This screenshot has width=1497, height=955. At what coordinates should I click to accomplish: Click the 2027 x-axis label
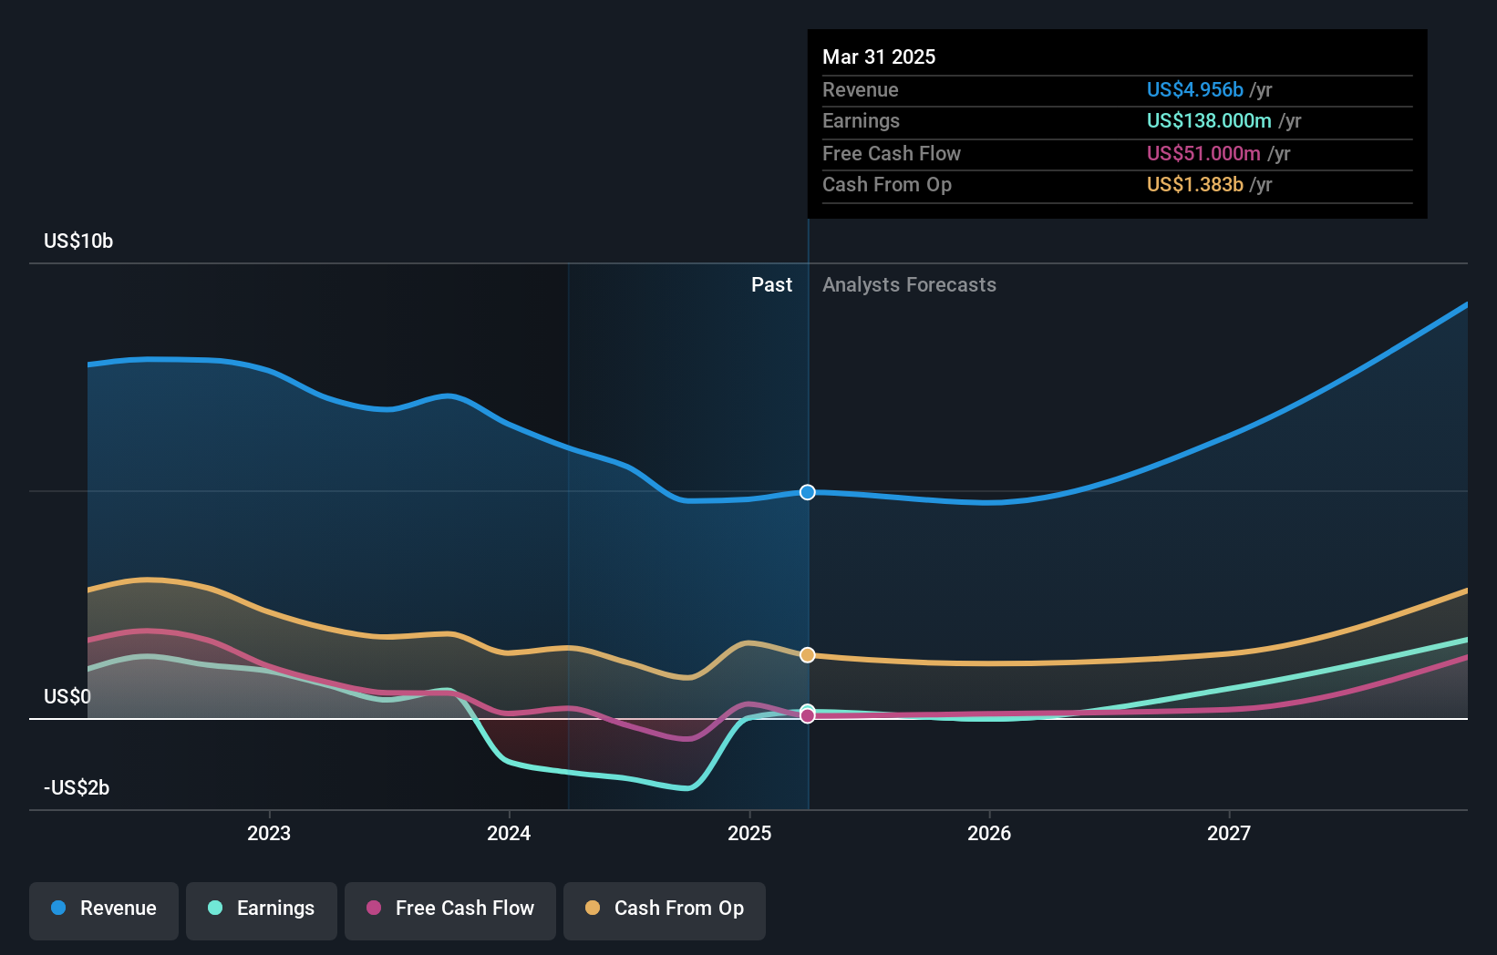pyautogui.click(x=1229, y=833)
